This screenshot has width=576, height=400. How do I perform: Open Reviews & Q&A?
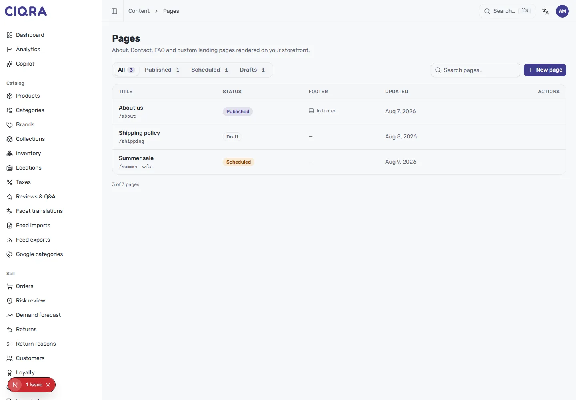(x=51, y=197)
